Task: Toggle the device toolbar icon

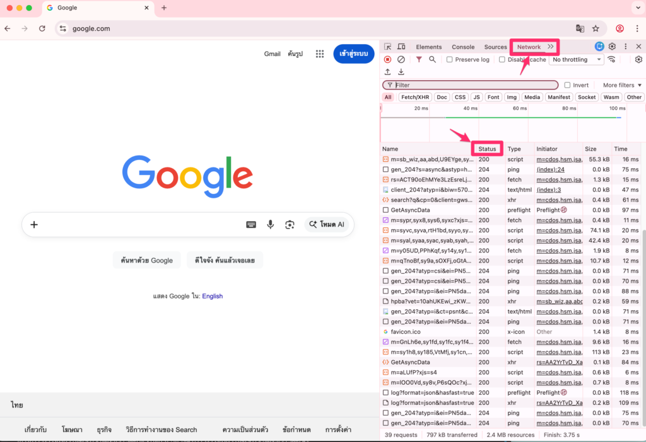Action: [401, 47]
